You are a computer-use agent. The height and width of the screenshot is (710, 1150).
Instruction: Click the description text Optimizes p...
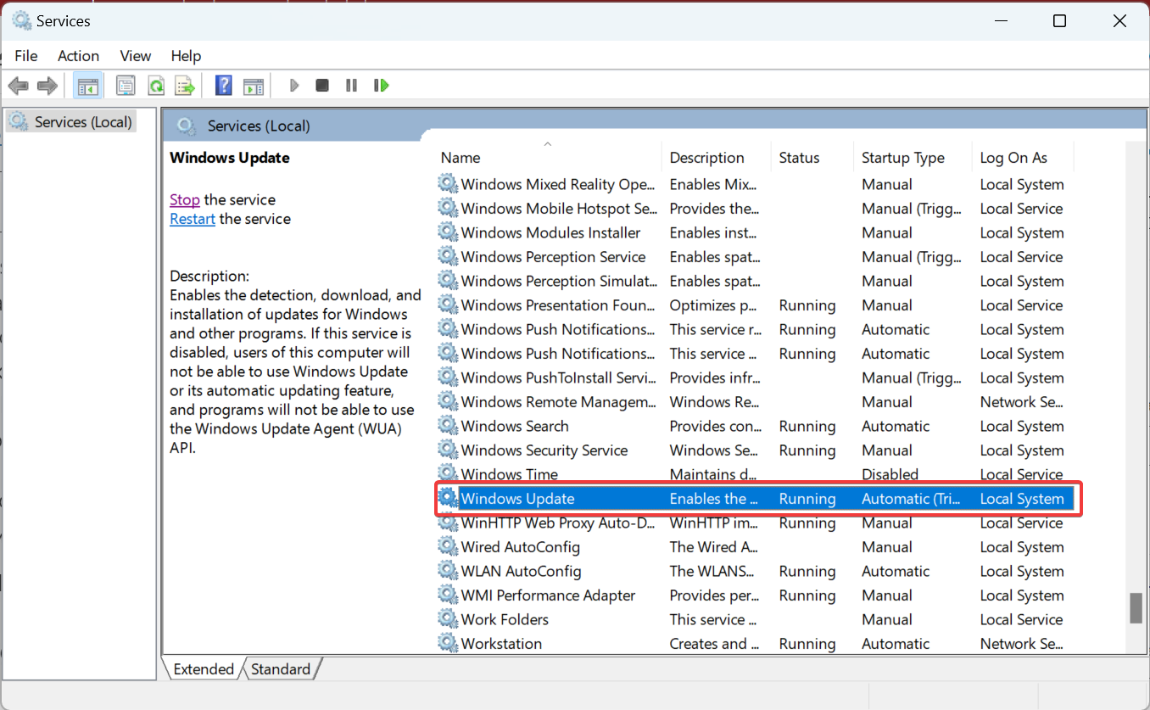(x=712, y=305)
